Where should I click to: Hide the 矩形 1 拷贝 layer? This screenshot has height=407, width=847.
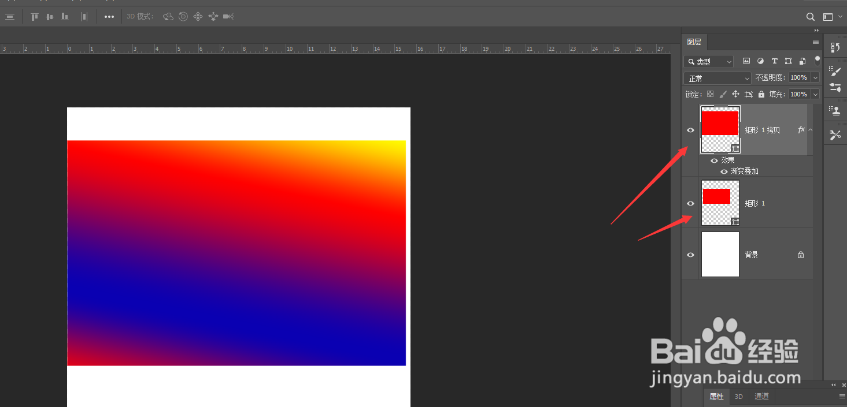pyautogui.click(x=690, y=130)
